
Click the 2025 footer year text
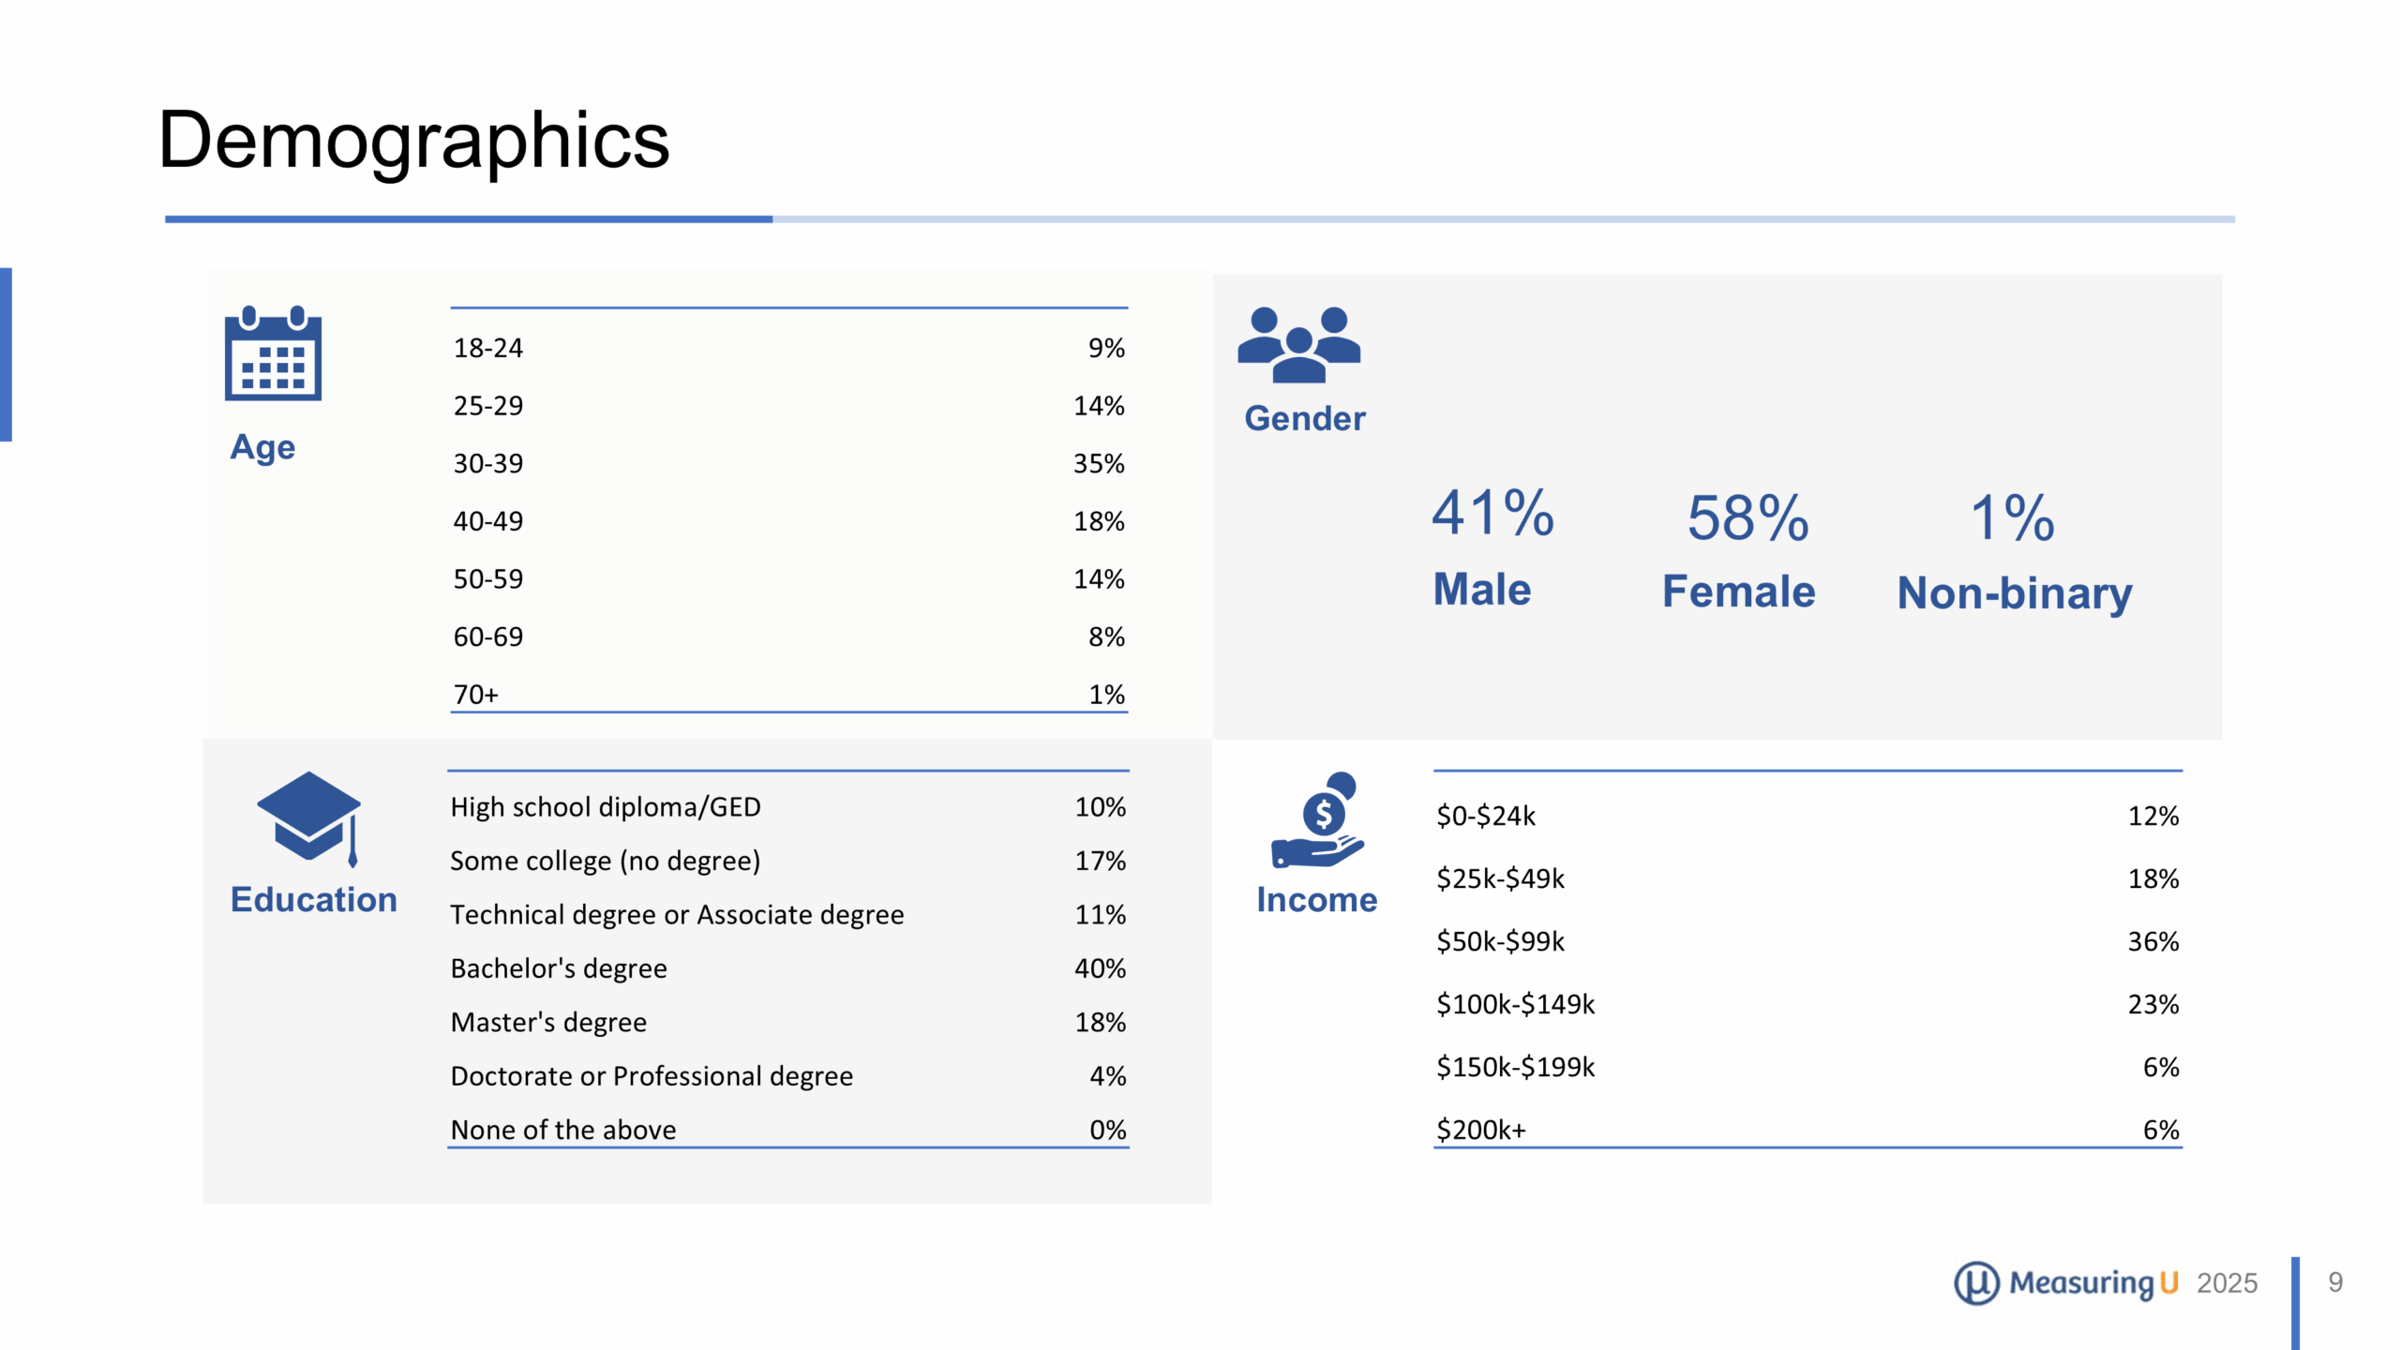2227,1282
